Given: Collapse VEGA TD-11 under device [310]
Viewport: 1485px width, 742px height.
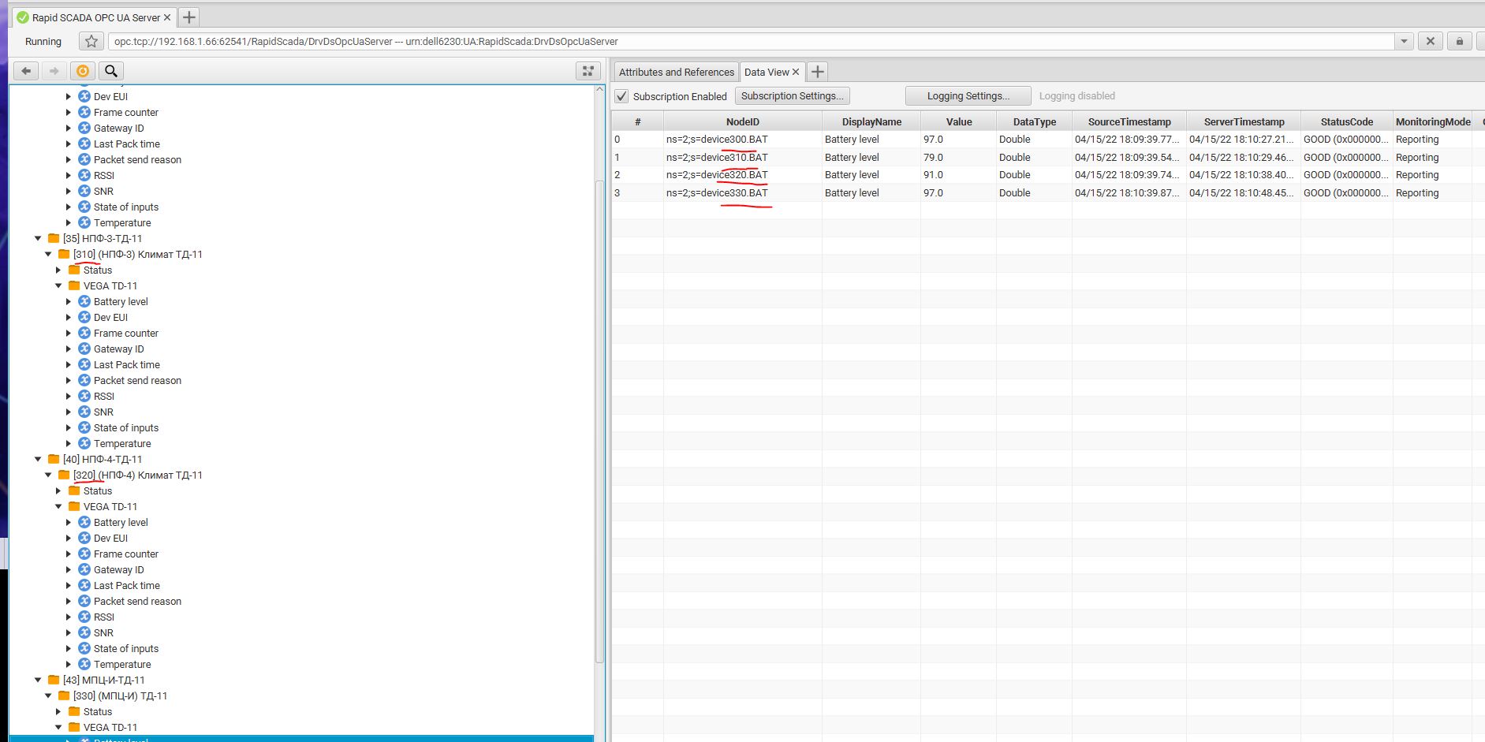Looking at the screenshot, I should (x=58, y=285).
